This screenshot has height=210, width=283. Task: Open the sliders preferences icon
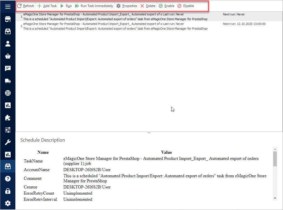pos(8,130)
